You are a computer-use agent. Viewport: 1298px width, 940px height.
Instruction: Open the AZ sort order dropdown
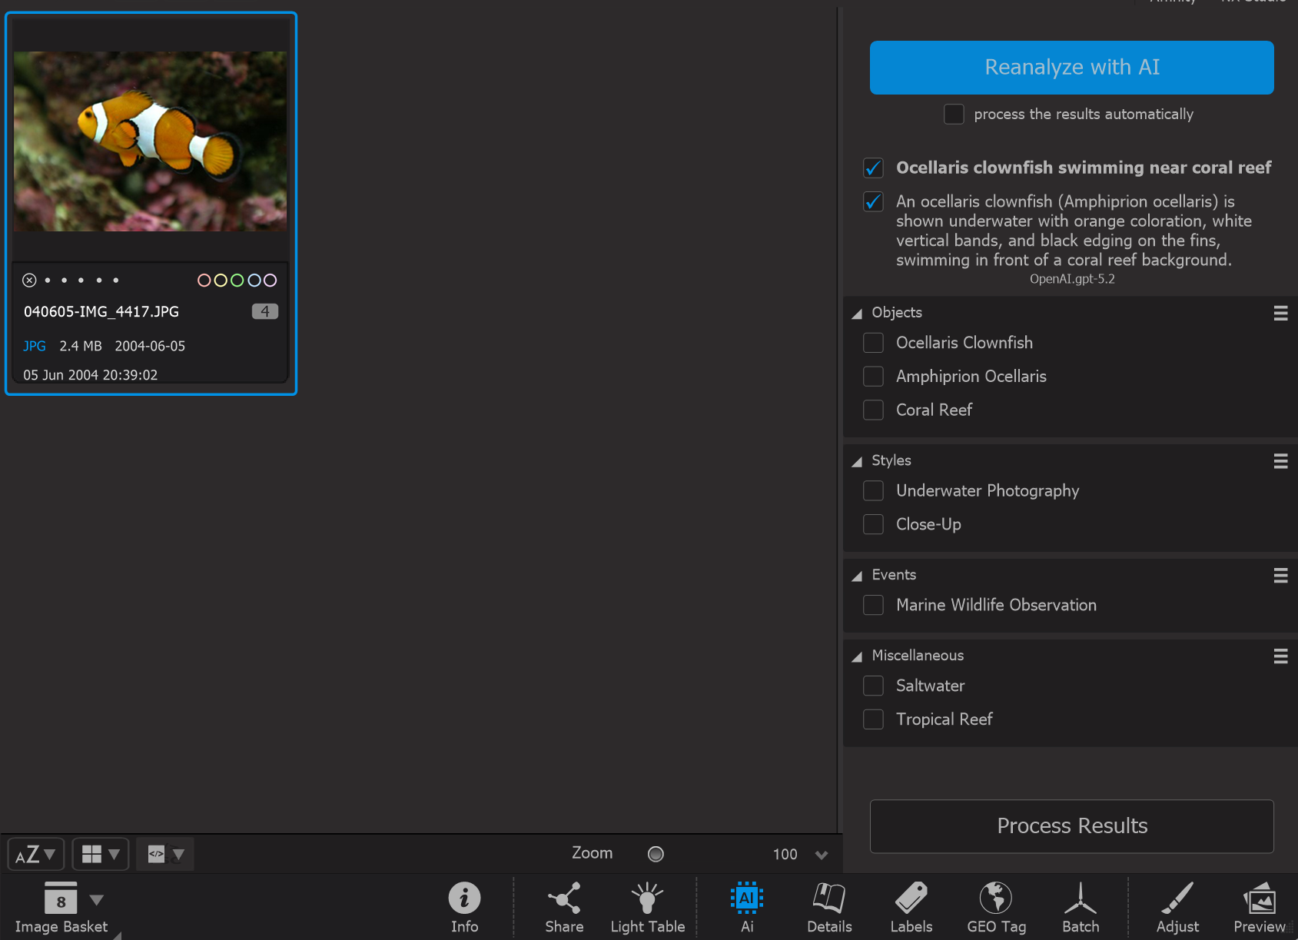click(x=35, y=854)
